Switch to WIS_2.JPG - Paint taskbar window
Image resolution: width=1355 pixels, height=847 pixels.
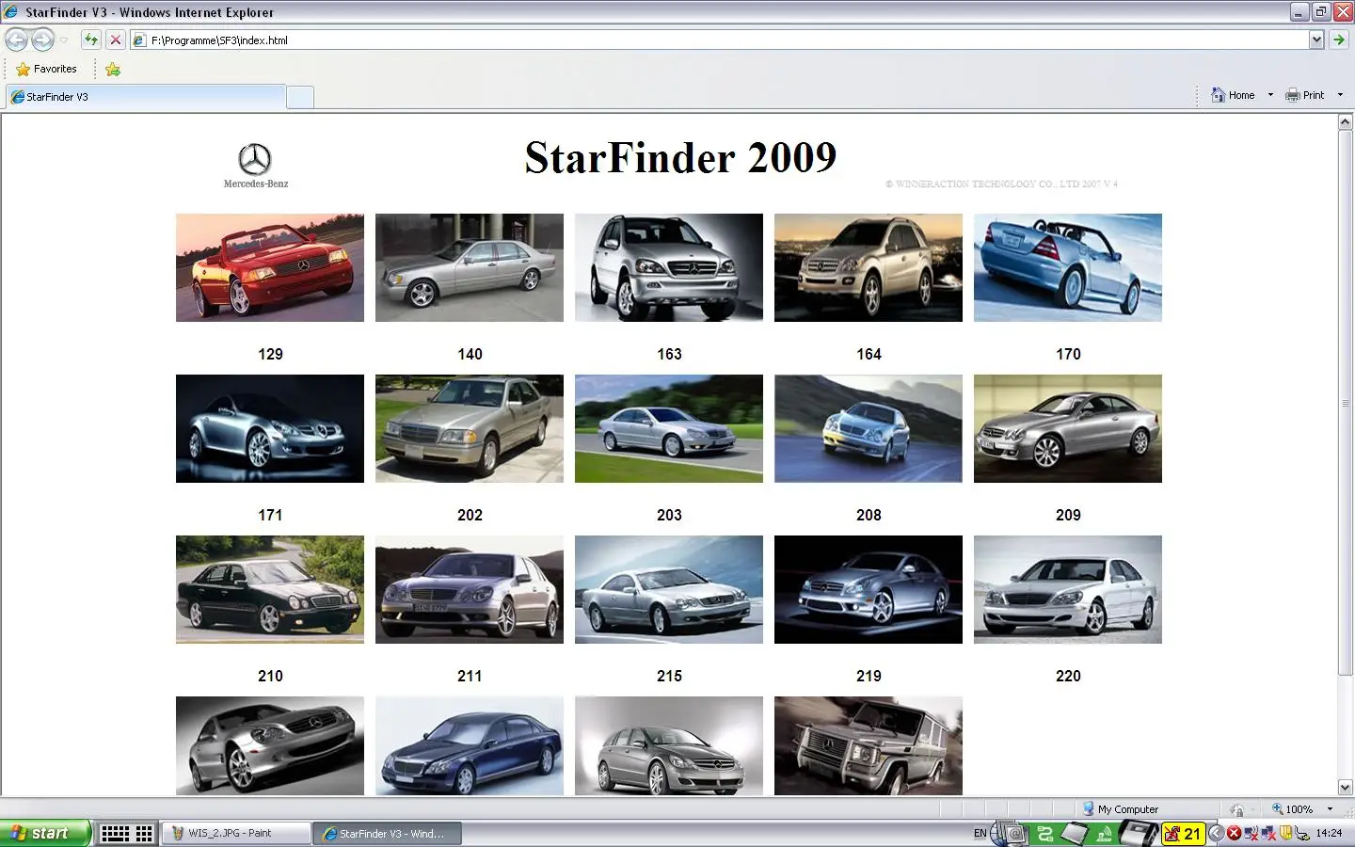tap(237, 833)
